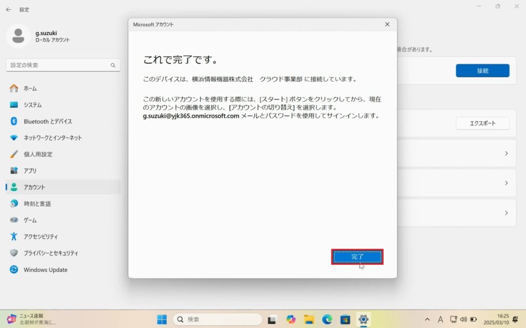Open Bluetooth とデバイス settings
Screen dimensions: 526x328
63,122
